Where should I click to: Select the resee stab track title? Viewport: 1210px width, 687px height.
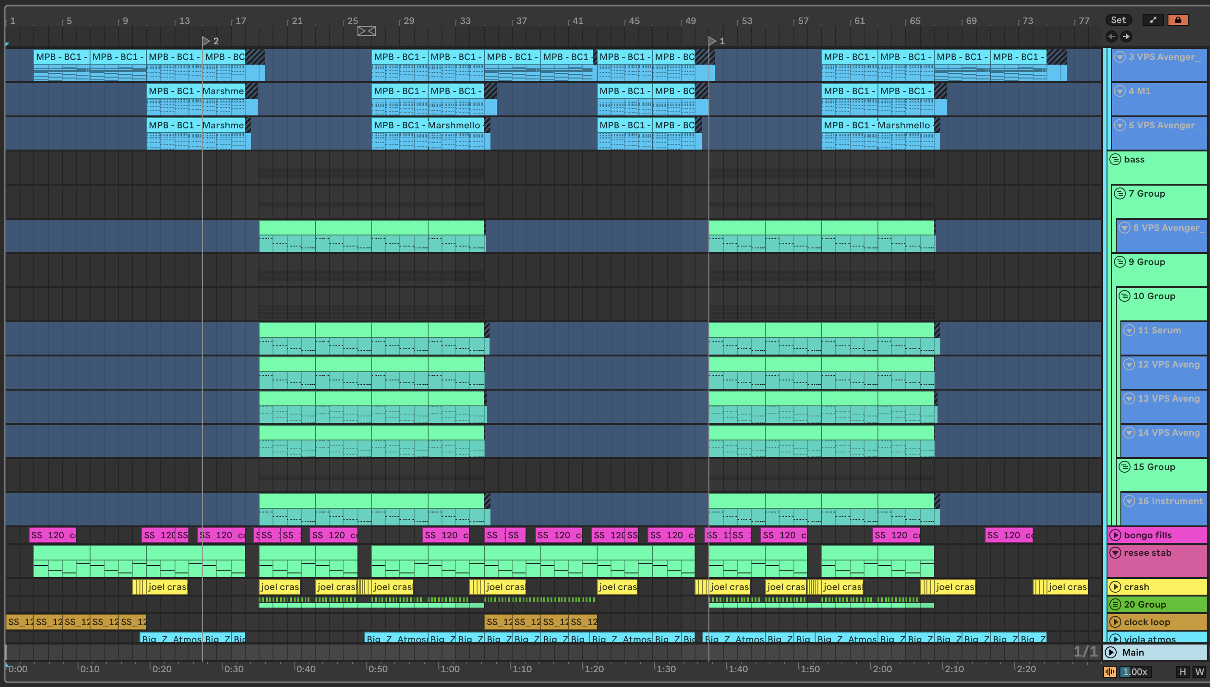click(x=1148, y=553)
